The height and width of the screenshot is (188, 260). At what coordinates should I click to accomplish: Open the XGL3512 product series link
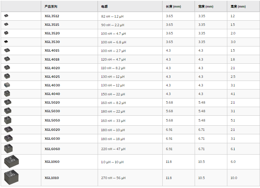tap(52, 16)
